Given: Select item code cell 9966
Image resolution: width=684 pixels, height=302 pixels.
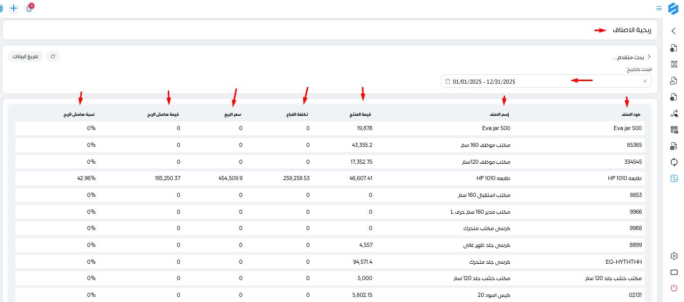Looking at the screenshot, I should pos(636,212).
